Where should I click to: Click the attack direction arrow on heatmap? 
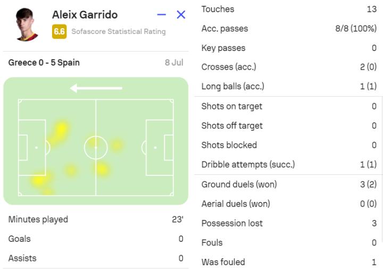point(96,88)
